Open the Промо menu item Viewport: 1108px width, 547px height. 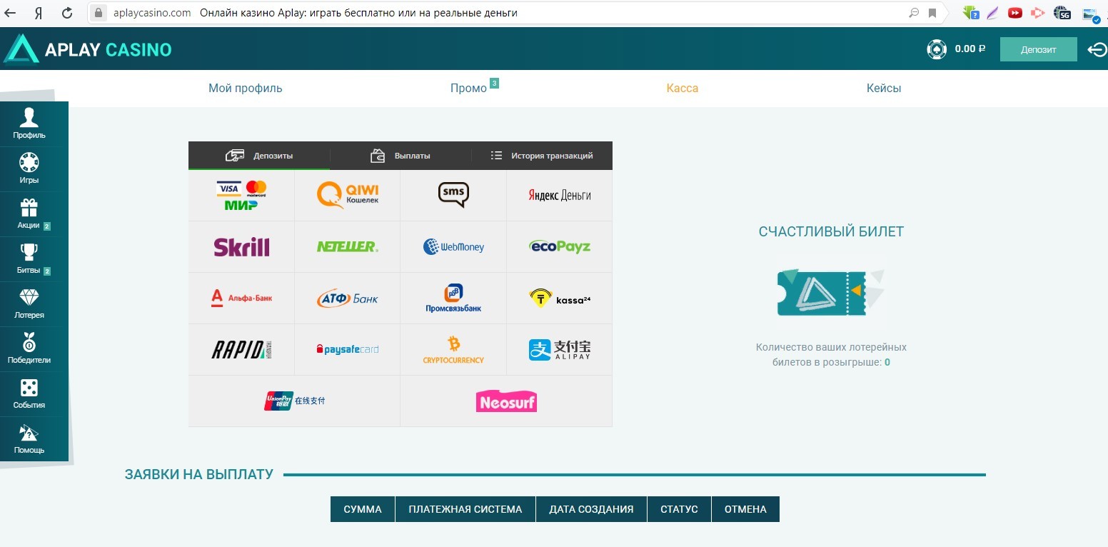tap(469, 89)
